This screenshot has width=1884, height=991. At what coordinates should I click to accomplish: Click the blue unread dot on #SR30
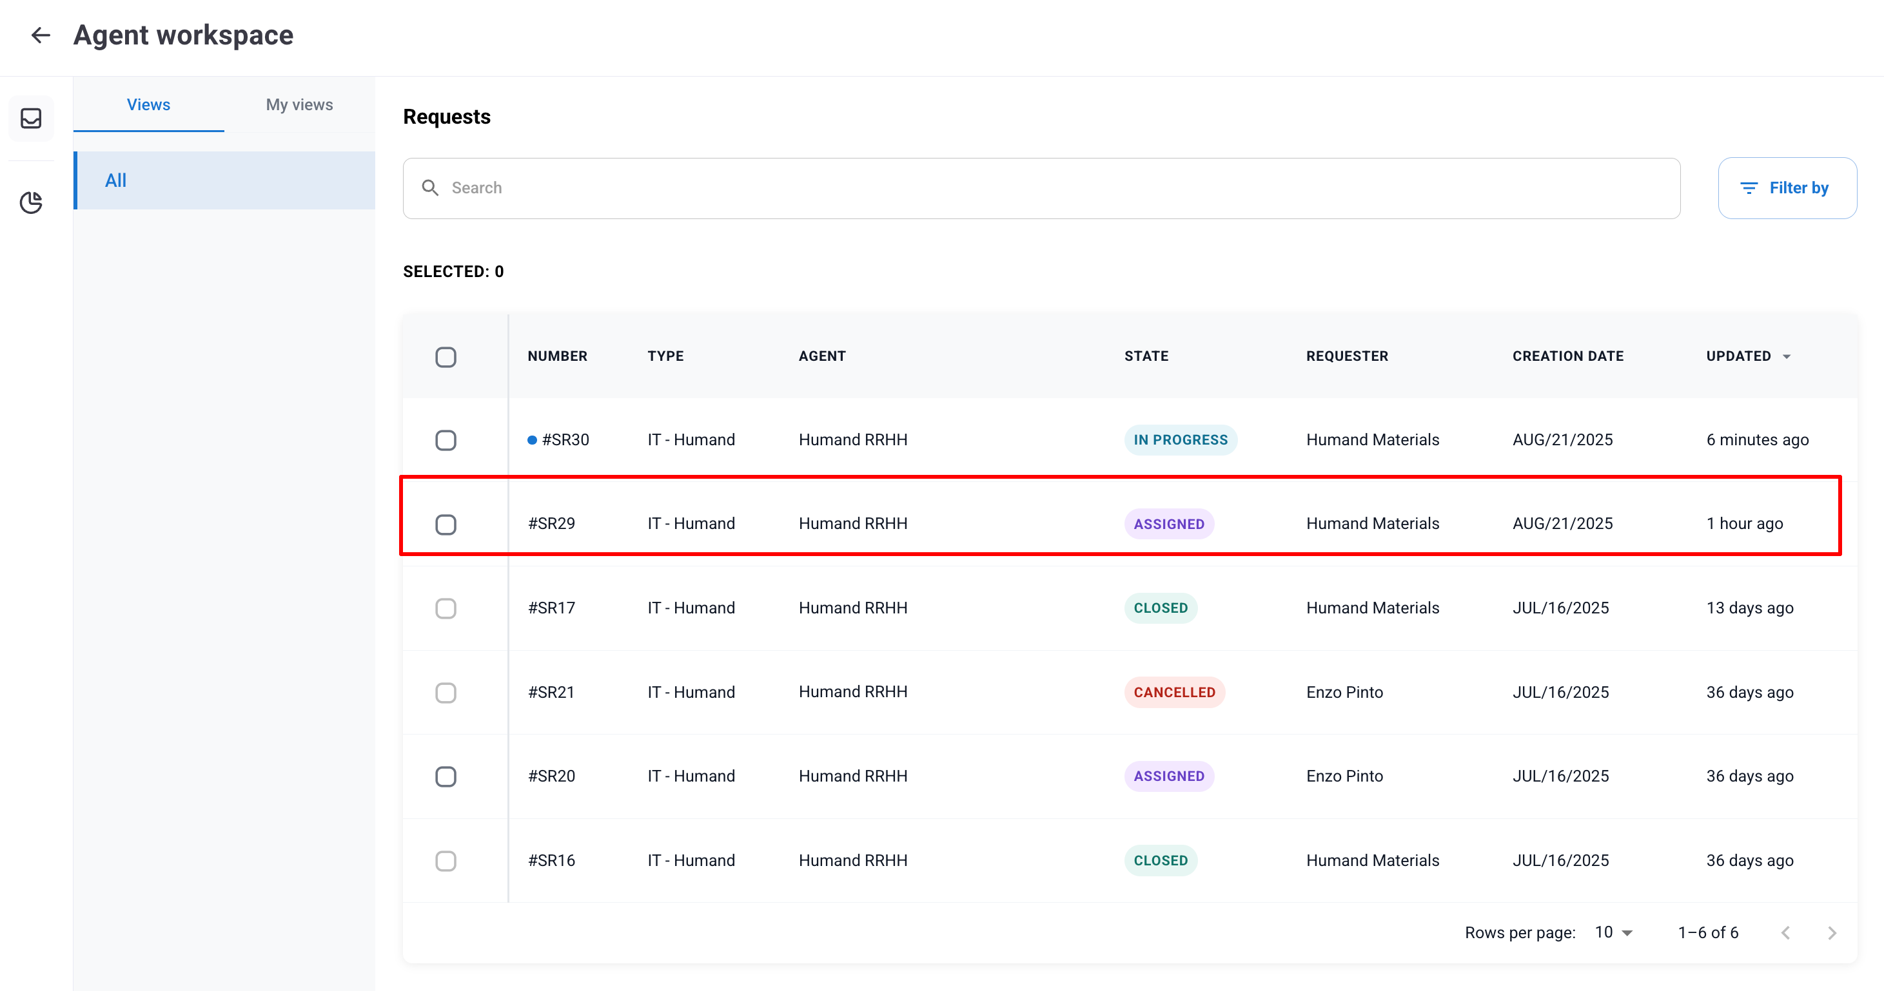(532, 440)
